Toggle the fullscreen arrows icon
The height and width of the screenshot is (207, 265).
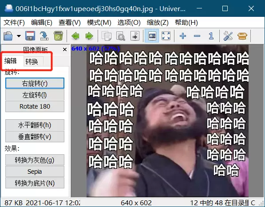click(x=166, y=36)
